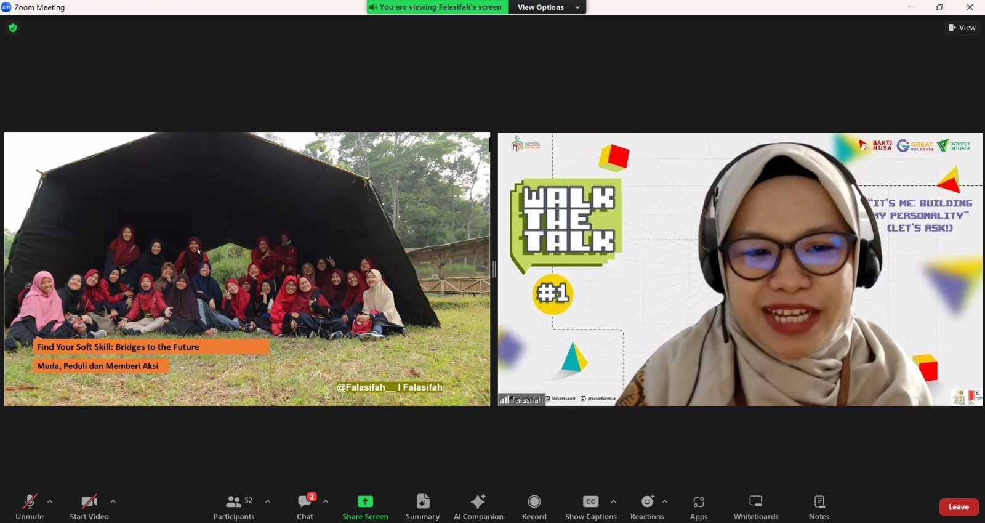Open the View Options dropdown
The width and height of the screenshot is (985, 523).
[547, 7]
